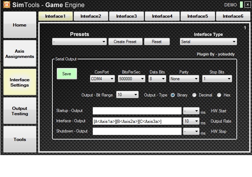
Task: Click the Interface - Output text field
Action: (137, 121)
